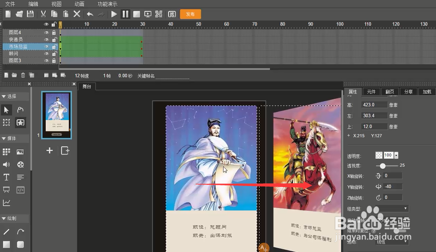
Task: Select the text T tool
Action: point(7,177)
